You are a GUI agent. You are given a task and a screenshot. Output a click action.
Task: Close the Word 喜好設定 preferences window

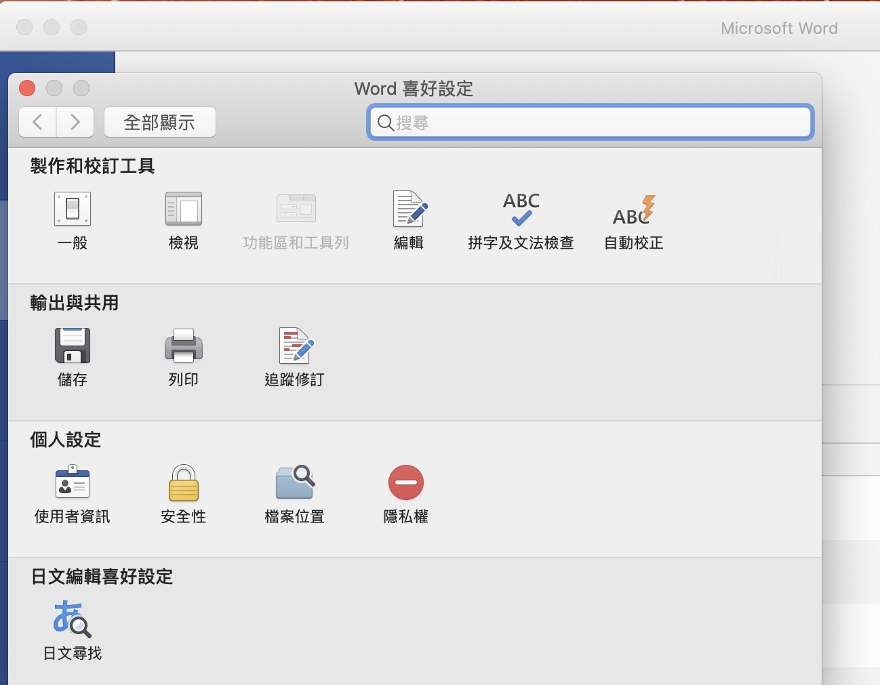point(27,88)
